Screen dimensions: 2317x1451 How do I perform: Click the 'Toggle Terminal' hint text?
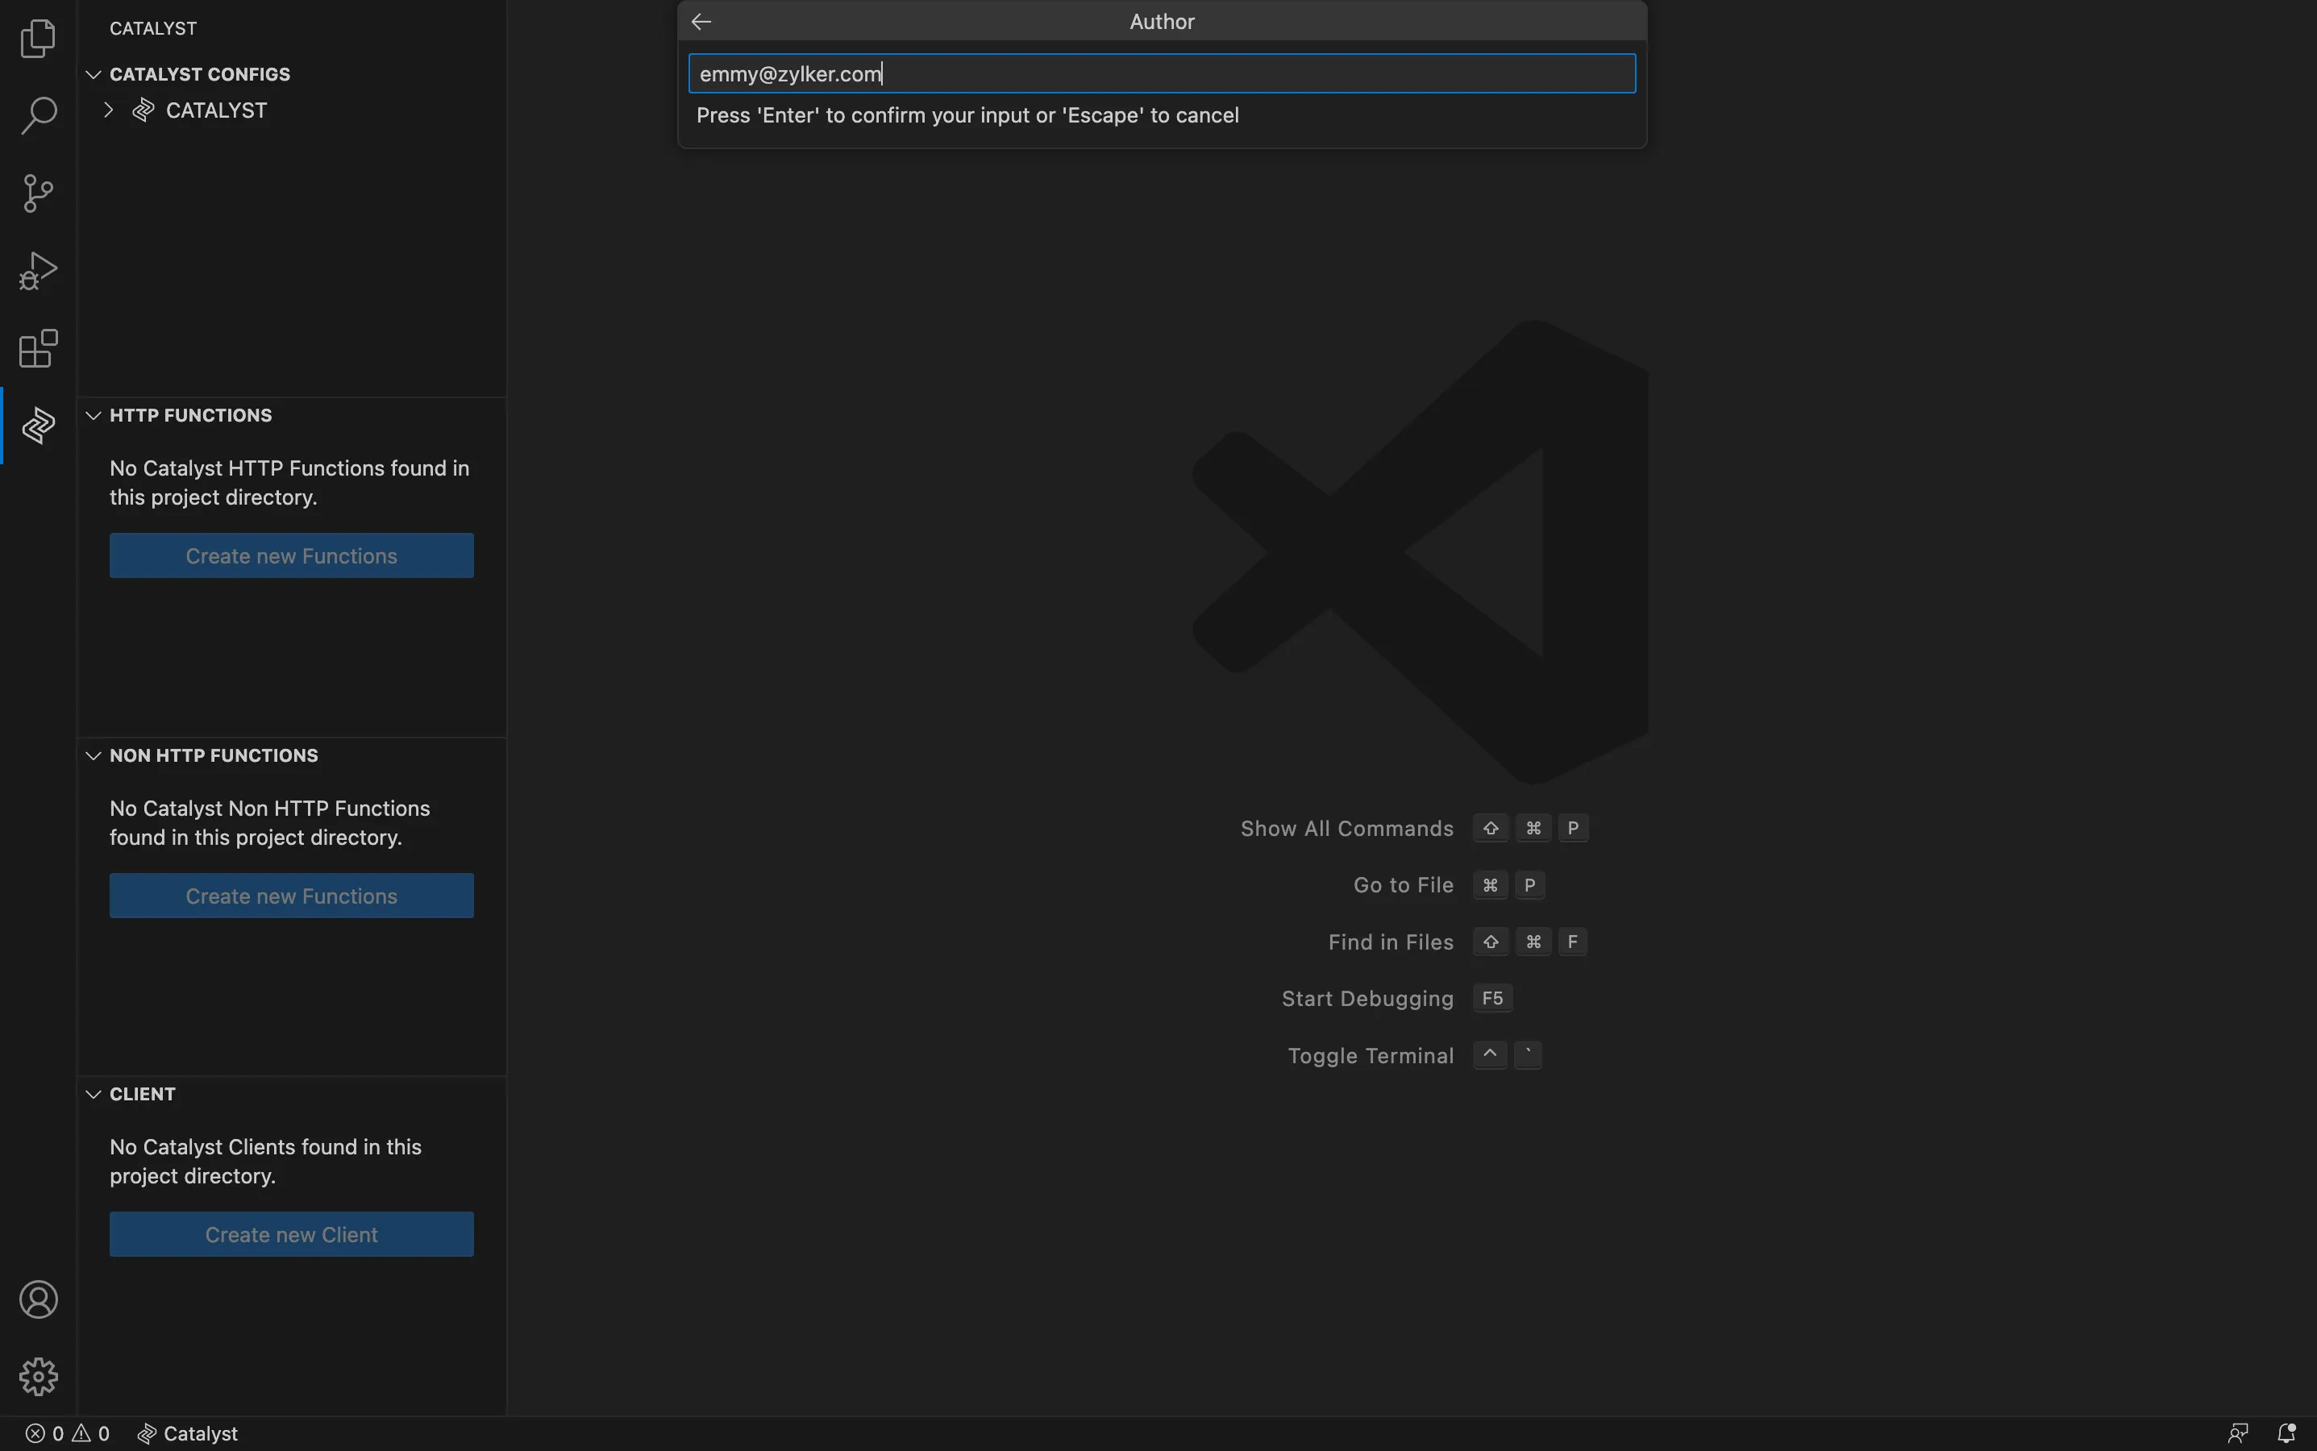[x=1371, y=1056]
